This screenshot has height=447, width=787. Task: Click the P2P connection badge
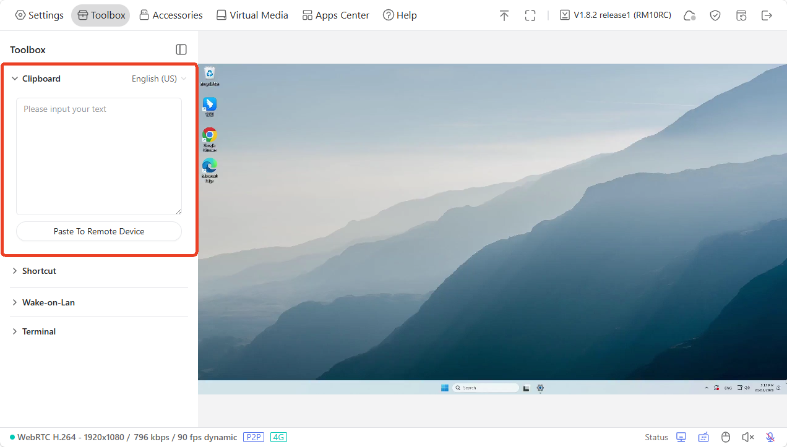click(x=254, y=437)
